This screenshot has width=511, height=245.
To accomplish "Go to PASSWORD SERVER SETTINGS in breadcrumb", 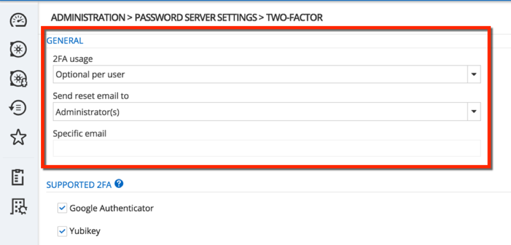I will click(194, 18).
